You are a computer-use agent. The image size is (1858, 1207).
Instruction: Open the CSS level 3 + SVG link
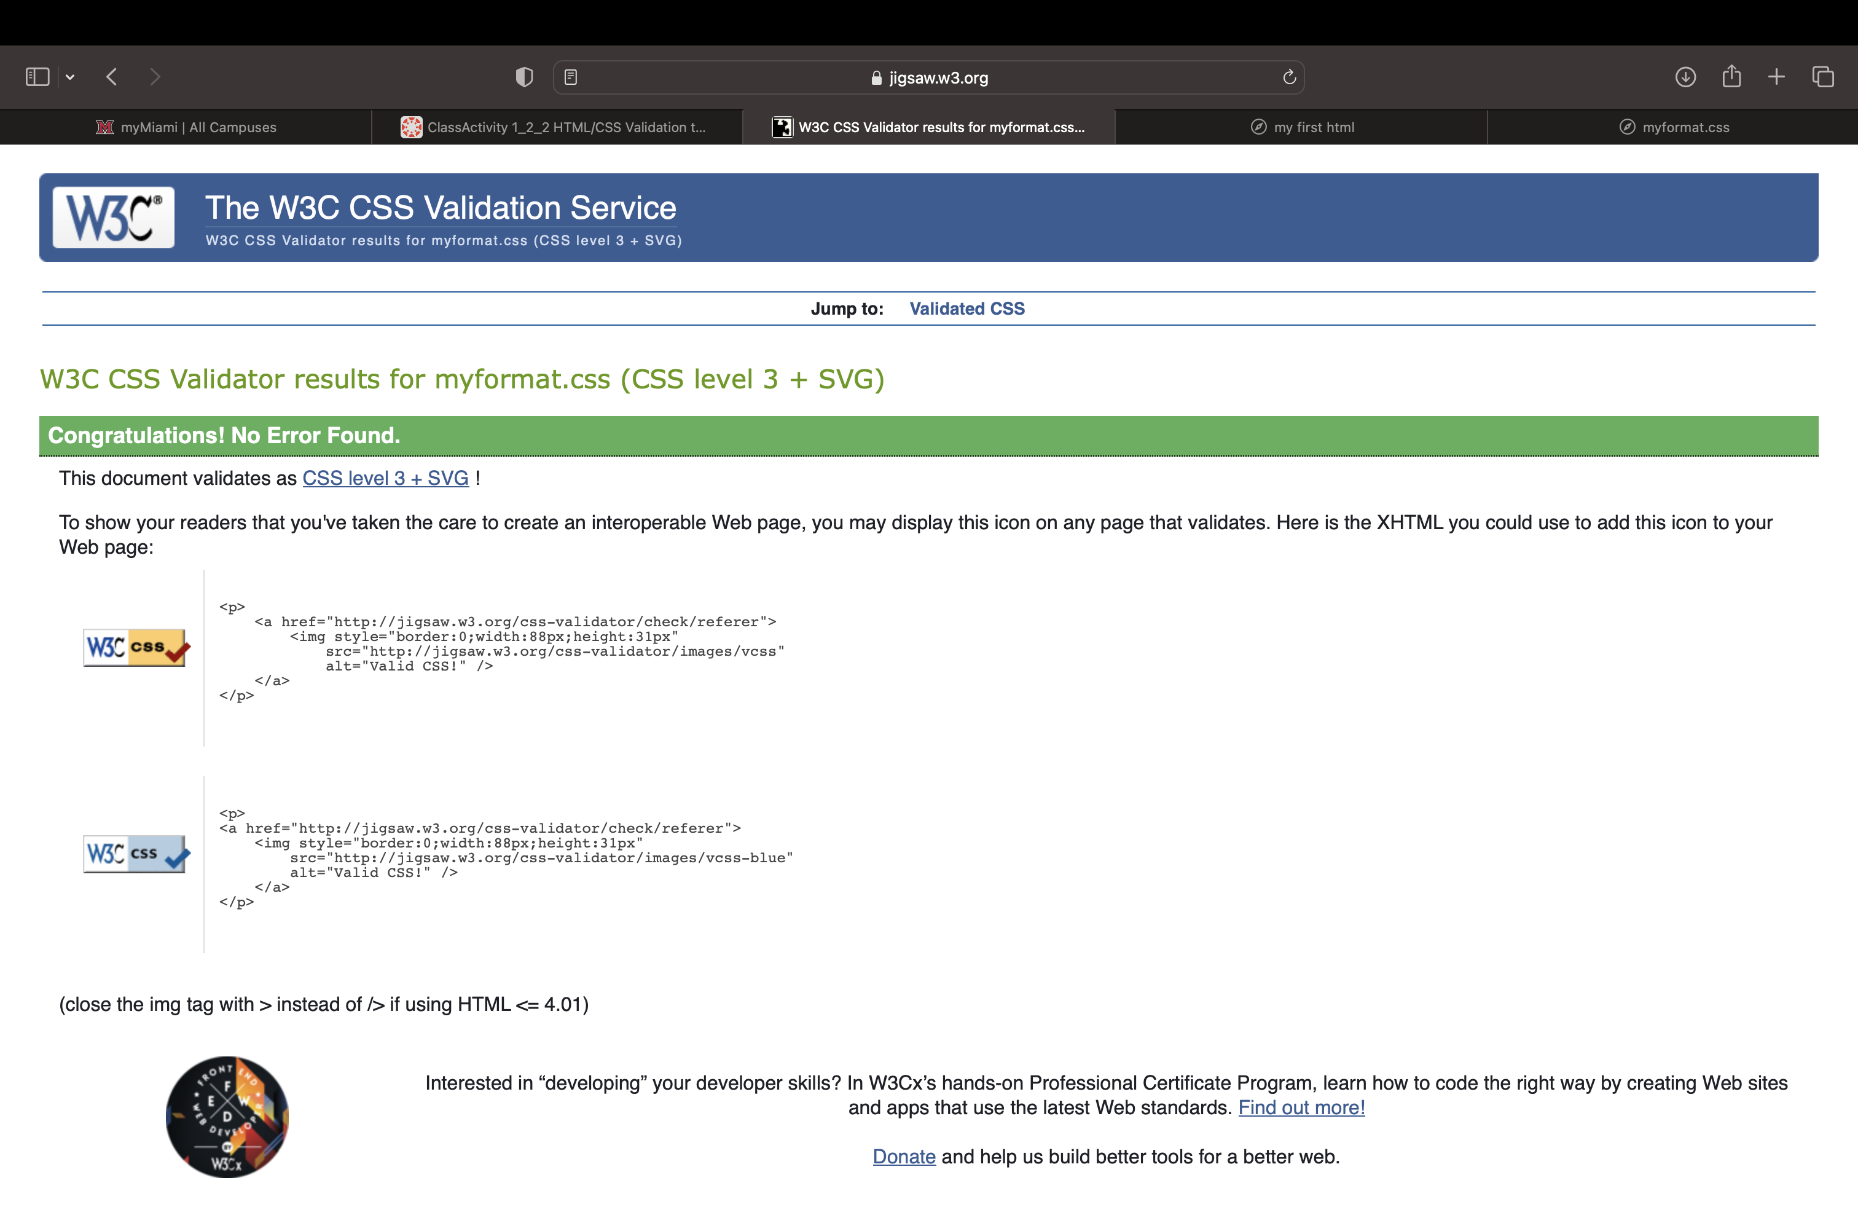(386, 478)
